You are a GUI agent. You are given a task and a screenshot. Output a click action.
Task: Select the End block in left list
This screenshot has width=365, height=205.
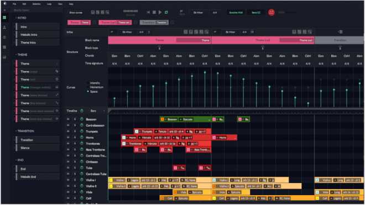38,169
